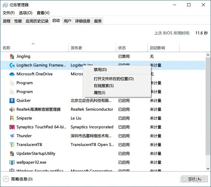
Task: Click publisher Le Liu cell
Action: point(76,118)
